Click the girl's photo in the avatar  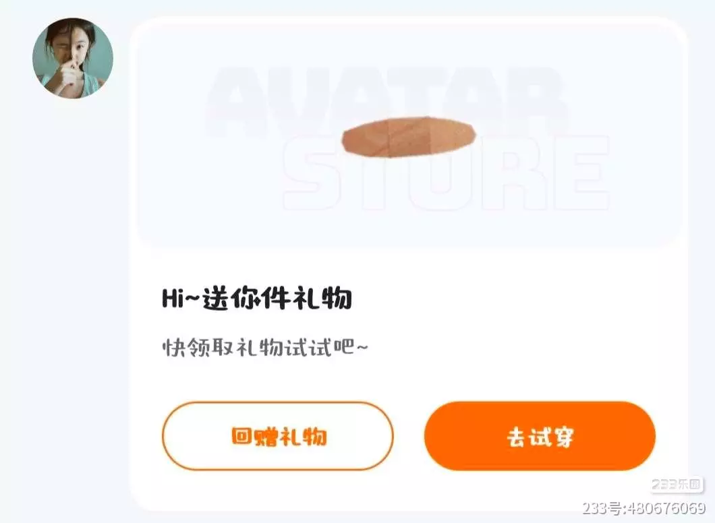click(73, 58)
